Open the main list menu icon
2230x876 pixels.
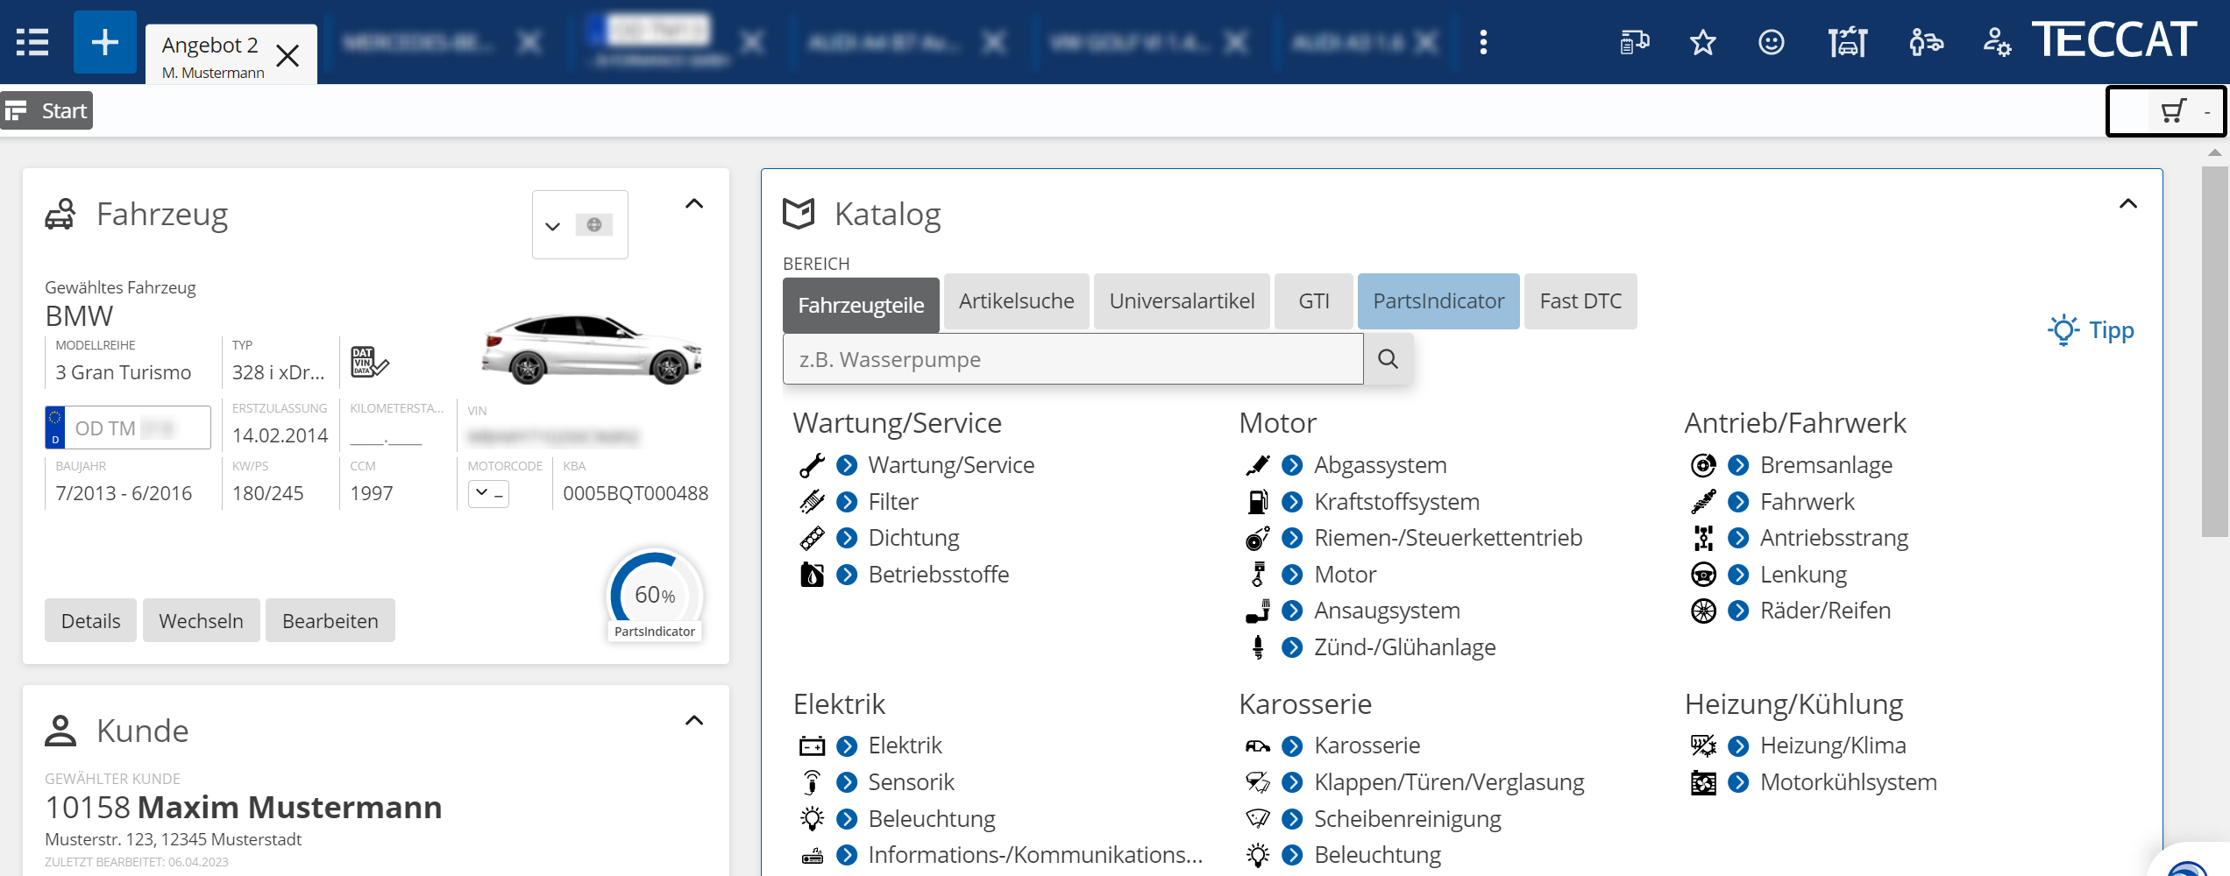(x=32, y=42)
